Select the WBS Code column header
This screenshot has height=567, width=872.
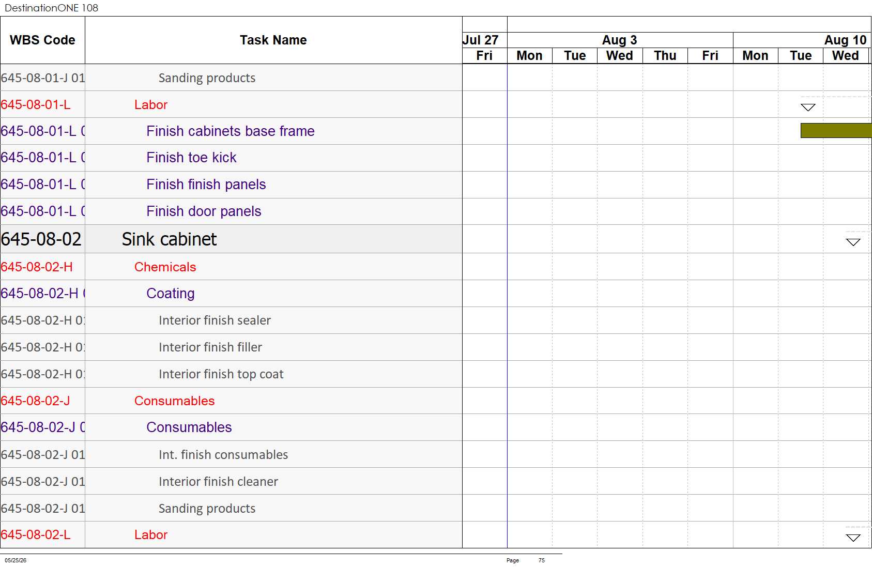click(x=42, y=40)
